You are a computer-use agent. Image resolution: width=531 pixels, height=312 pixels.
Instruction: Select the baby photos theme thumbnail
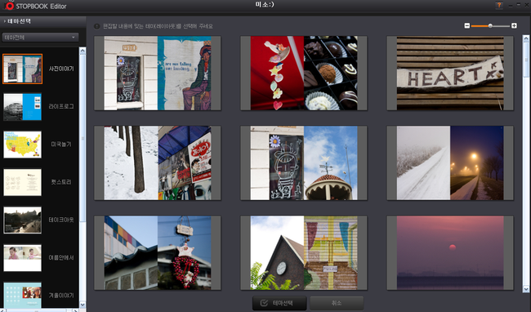[x=22, y=258]
